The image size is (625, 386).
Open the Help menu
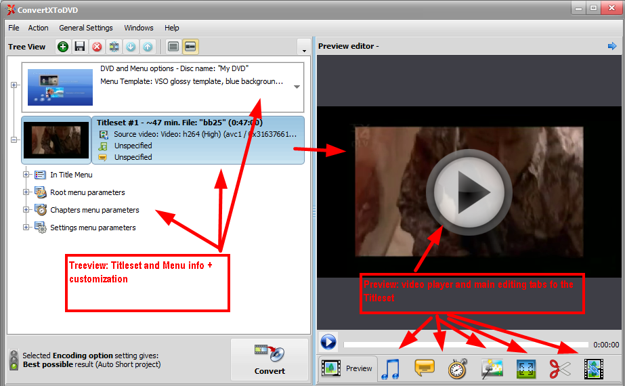pos(172,28)
